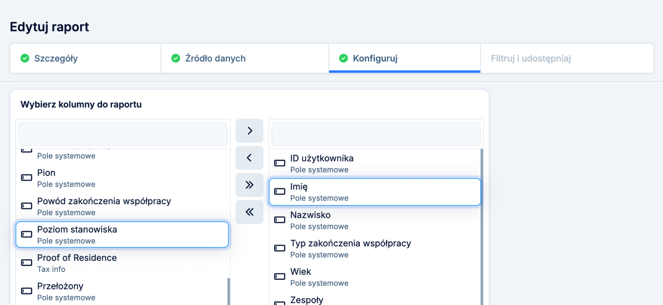663x305 pixels.
Task: Open the Szczegóły tab
Action: coord(56,58)
